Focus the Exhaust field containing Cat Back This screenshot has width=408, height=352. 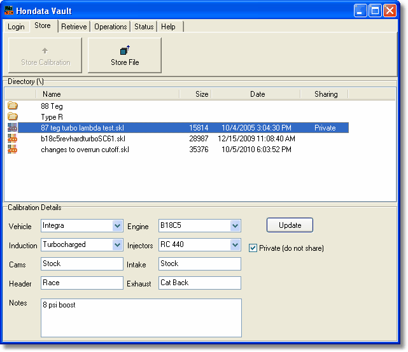(200, 283)
